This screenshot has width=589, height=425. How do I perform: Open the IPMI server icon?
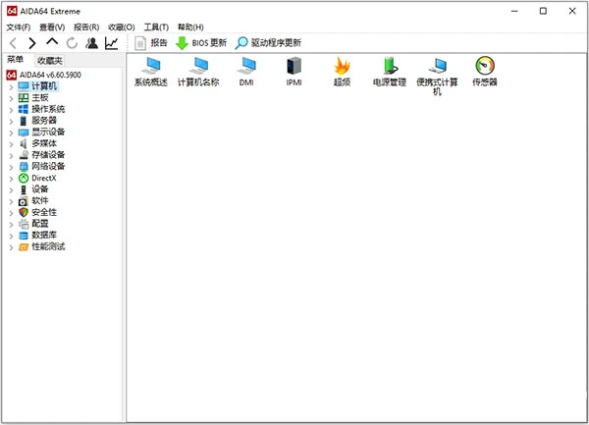click(x=294, y=72)
